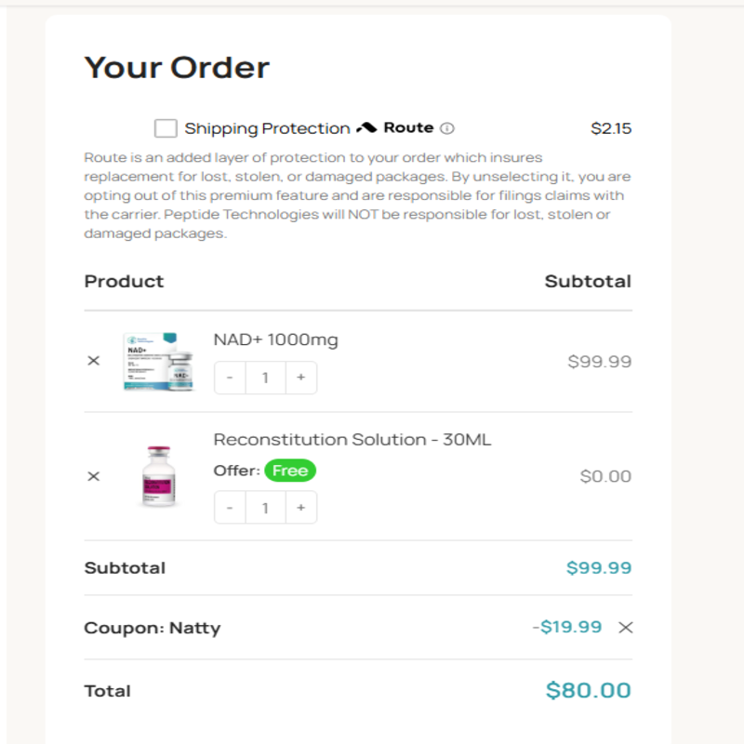
Task: Click the green Free offer badge
Action: tap(289, 471)
